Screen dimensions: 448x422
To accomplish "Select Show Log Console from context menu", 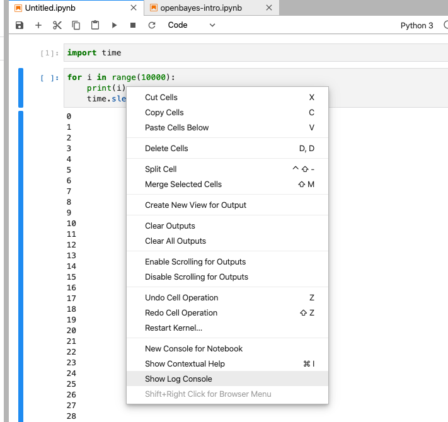I will pos(178,379).
